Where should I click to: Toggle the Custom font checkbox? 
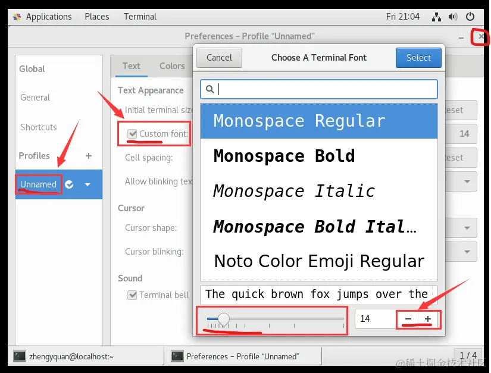tap(132, 134)
